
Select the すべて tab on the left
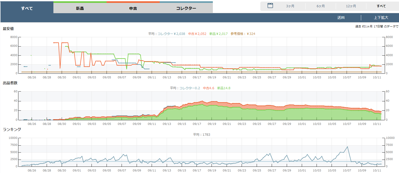point(27,8)
